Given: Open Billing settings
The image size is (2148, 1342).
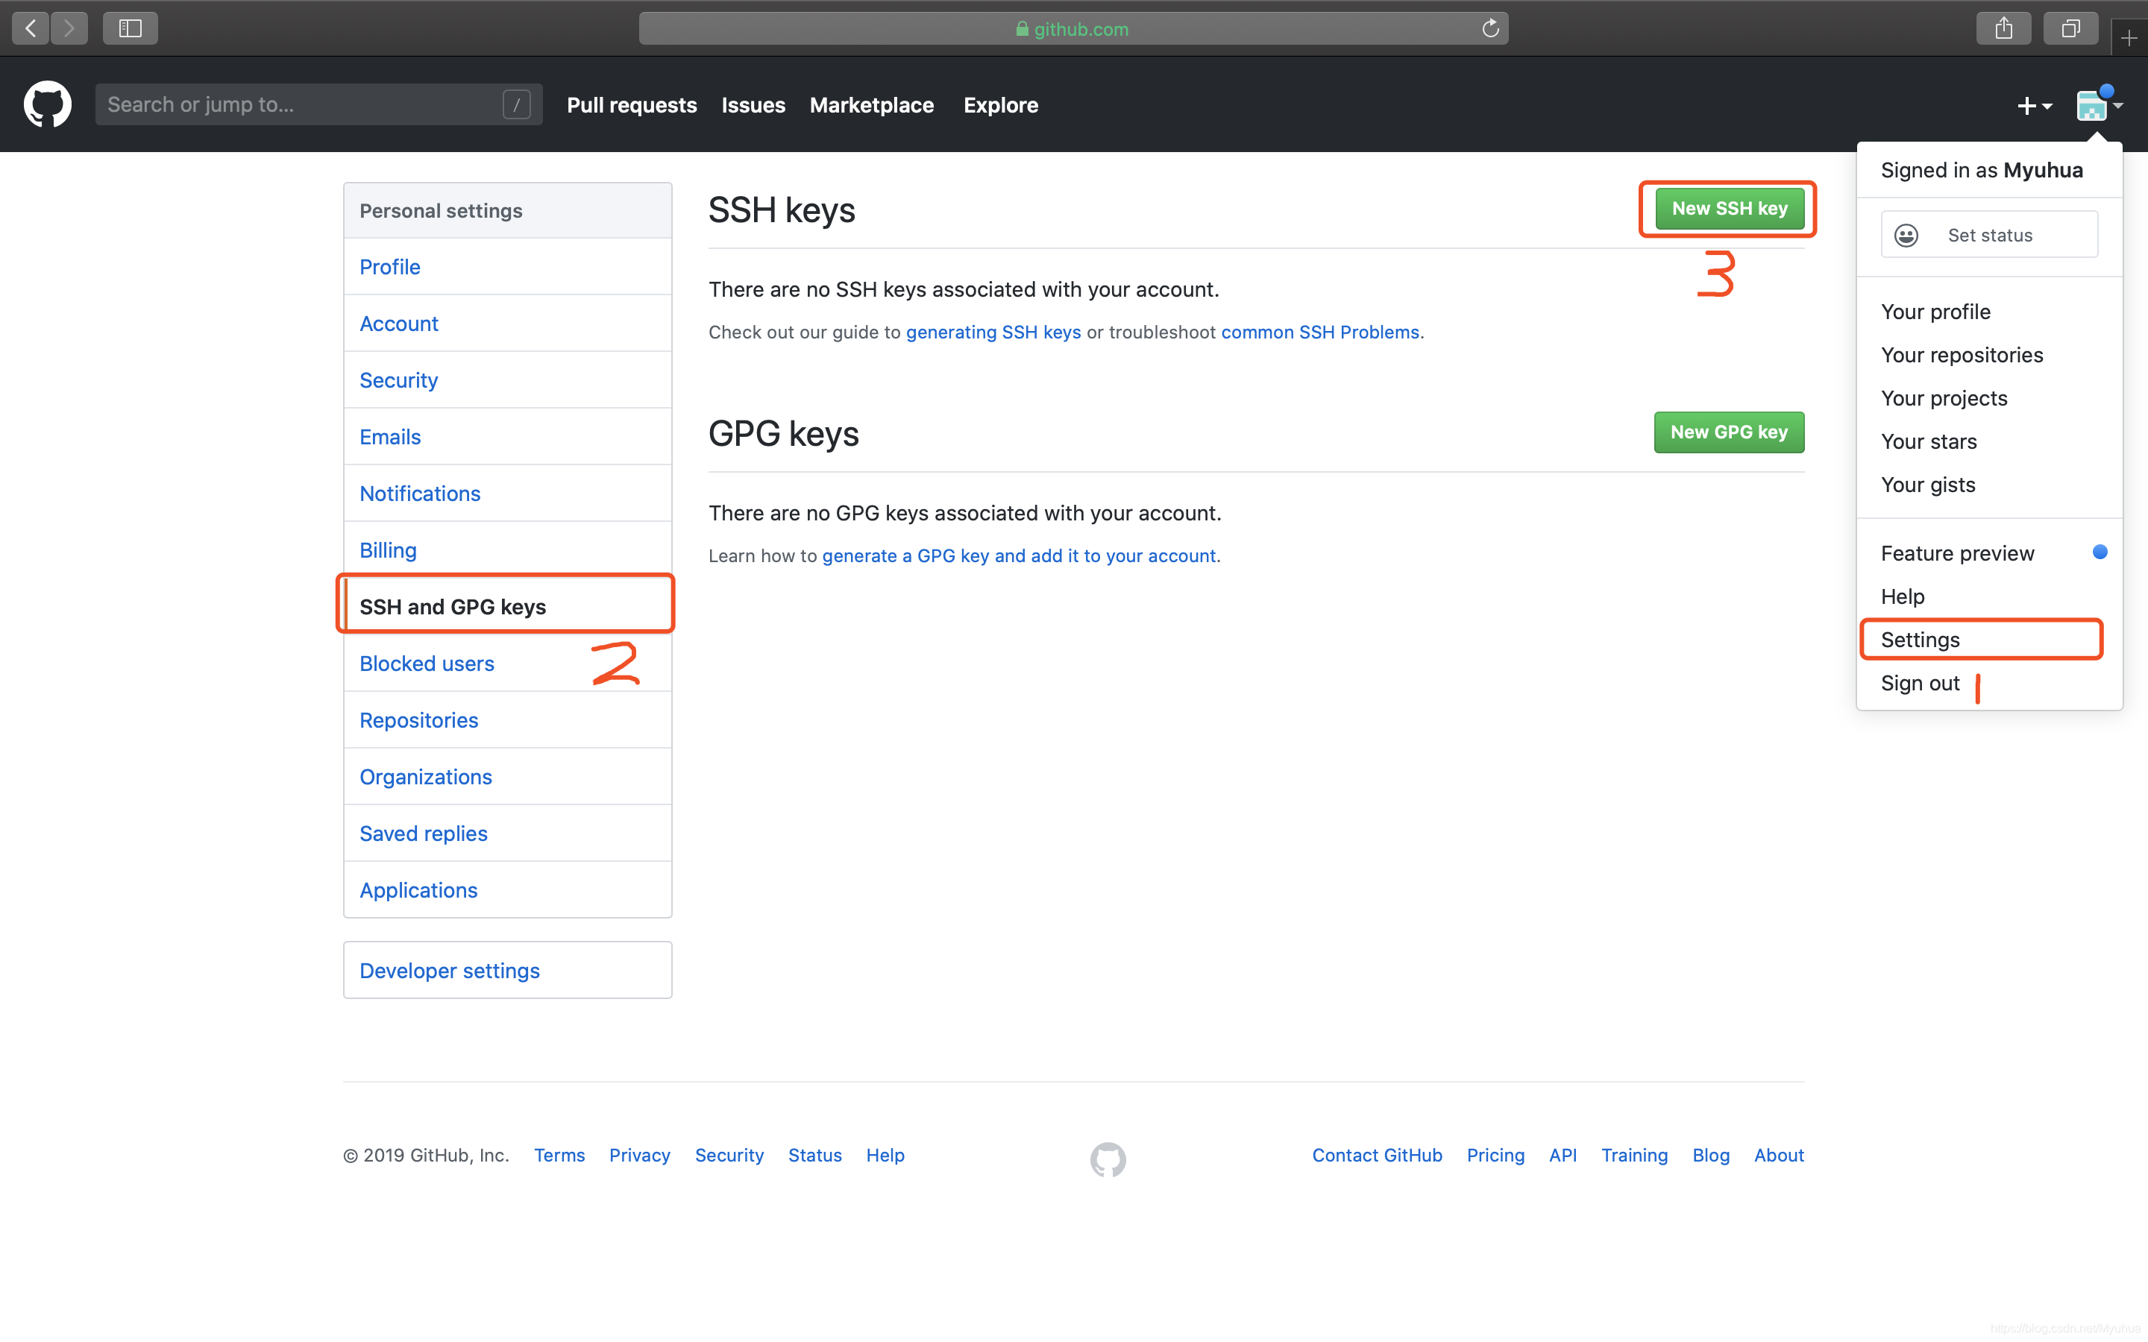Looking at the screenshot, I should [508, 550].
